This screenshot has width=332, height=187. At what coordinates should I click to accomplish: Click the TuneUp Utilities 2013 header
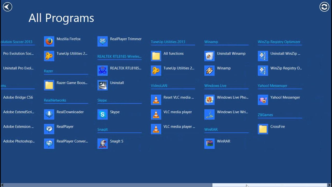pos(168,42)
